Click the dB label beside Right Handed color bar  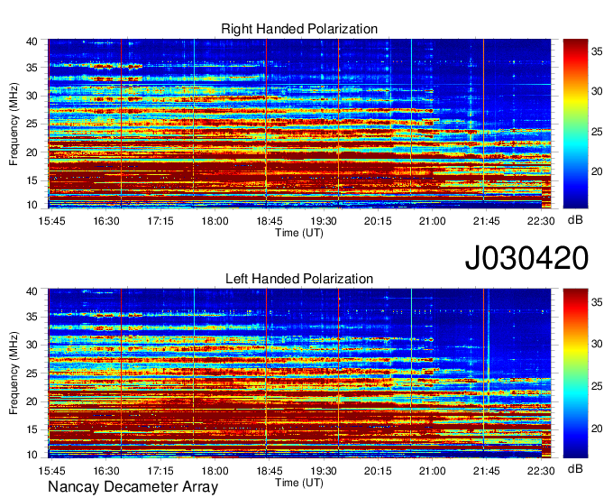click(575, 220)
